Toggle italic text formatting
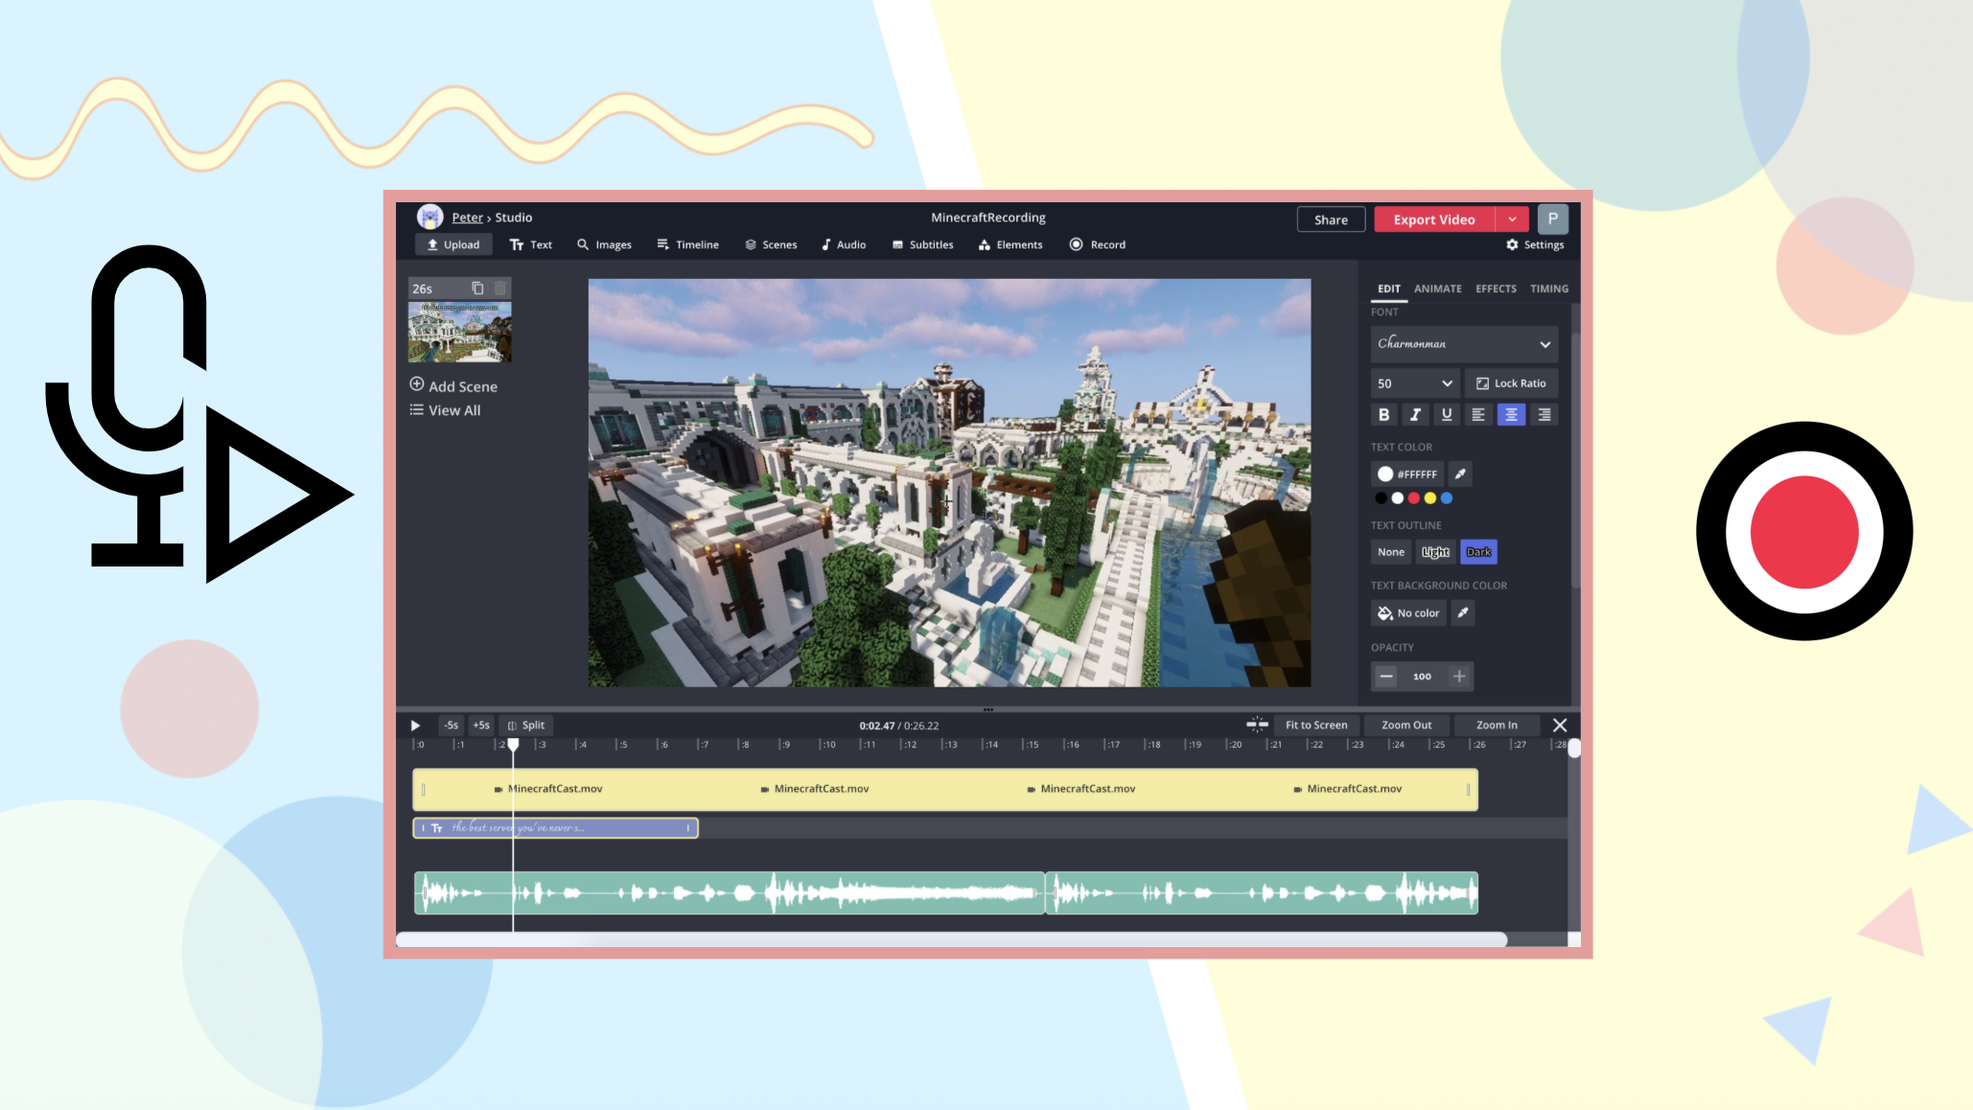The width and height of the screenshot is (1973, 1110). 1415,414
